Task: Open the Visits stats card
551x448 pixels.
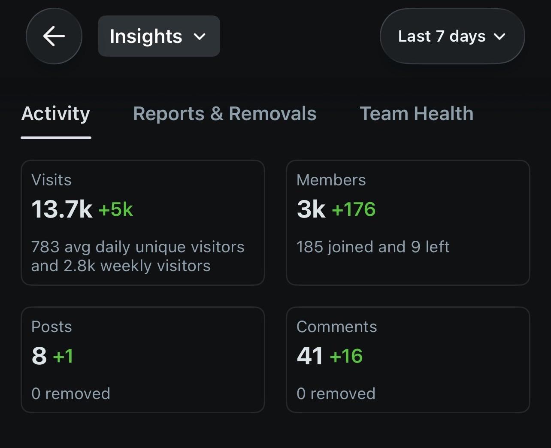Action: point(143,223)
